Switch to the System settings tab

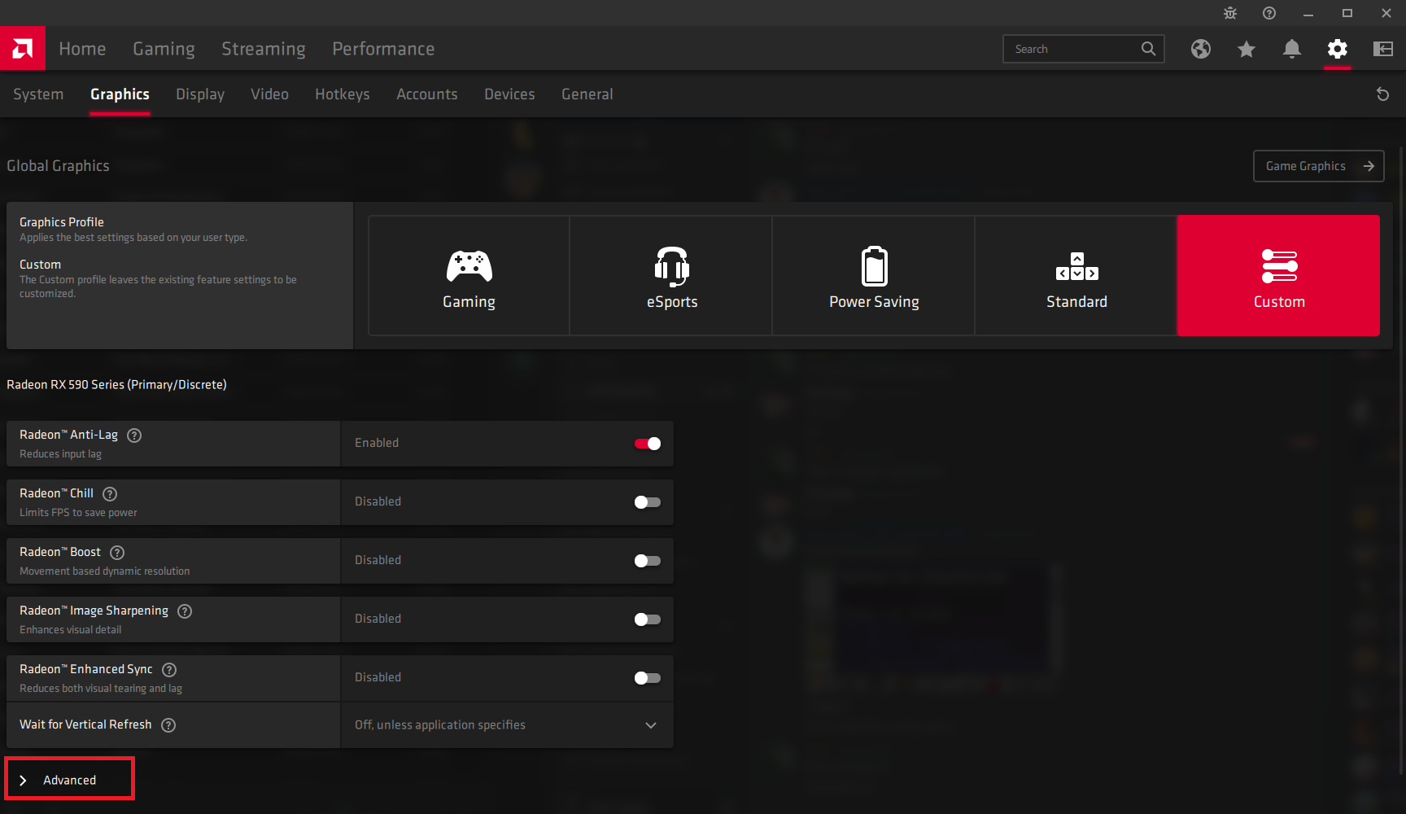point(38,94)
